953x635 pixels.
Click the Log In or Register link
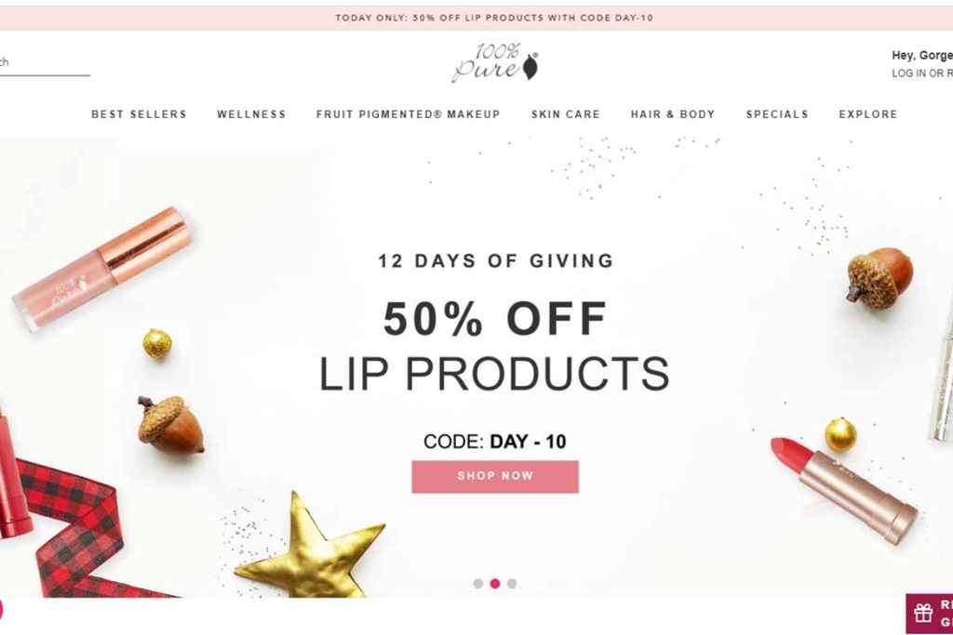coord(922,73)
